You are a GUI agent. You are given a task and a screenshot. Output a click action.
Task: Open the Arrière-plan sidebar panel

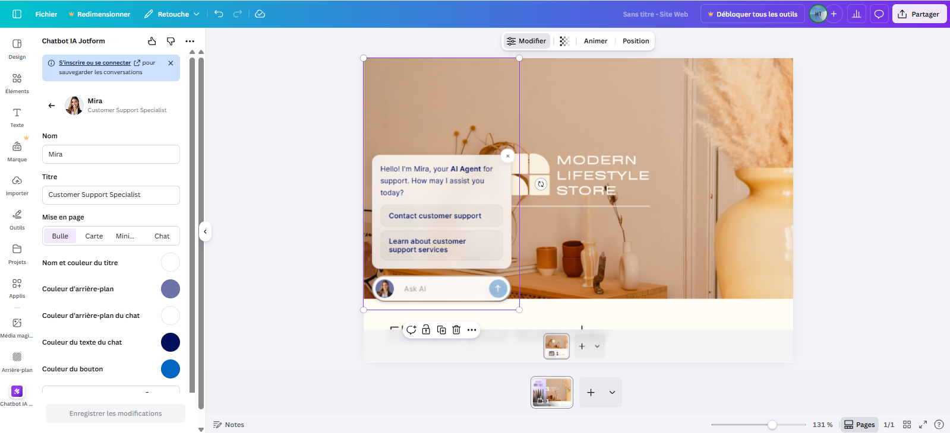pyautogui.click(x=17, y=362)
